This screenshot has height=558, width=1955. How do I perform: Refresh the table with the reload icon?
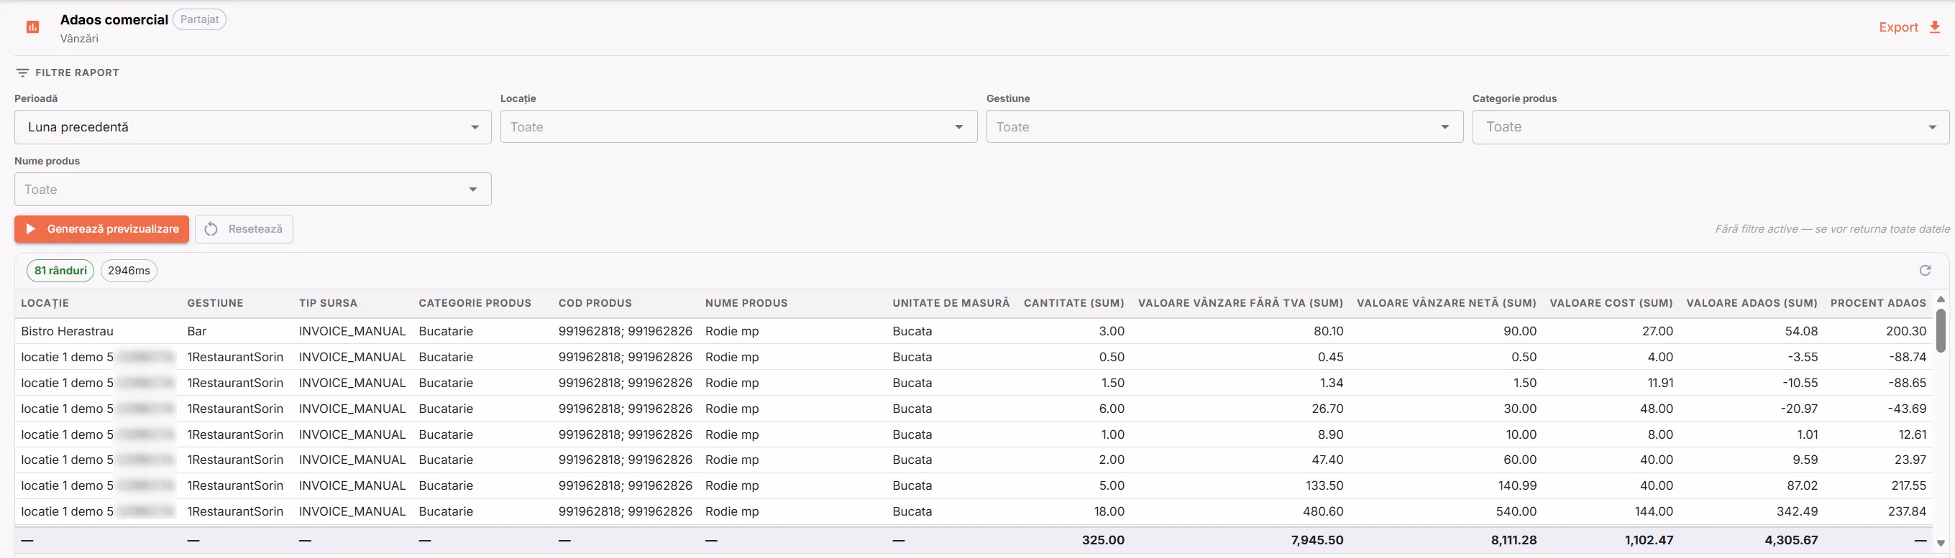click(1925, 271)
